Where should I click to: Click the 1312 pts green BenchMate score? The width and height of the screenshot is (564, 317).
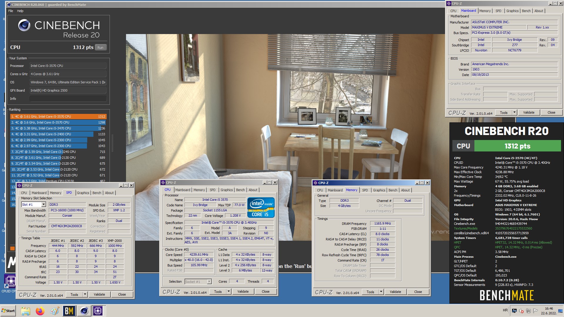pyautogui.click(x=517, y=146)
